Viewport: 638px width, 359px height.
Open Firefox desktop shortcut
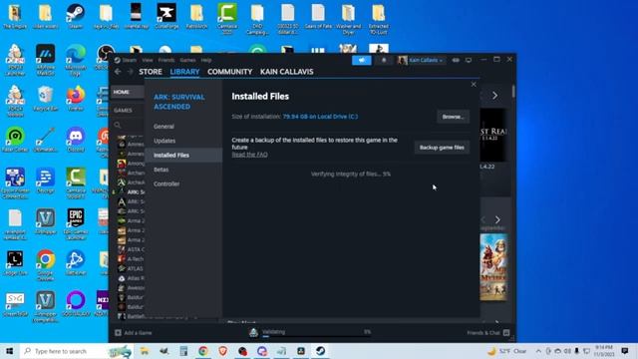click(x=76, y=99)
